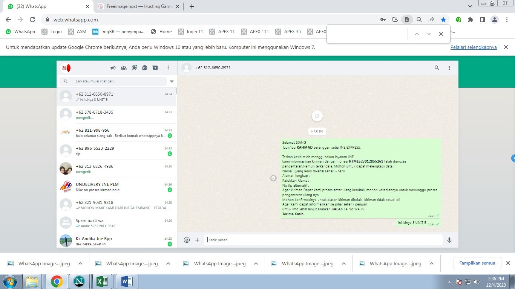The height and width of the screenshot is (289, 515).
Task: Open Chrome three-dot menu
Action: click(x=507, y=20)
